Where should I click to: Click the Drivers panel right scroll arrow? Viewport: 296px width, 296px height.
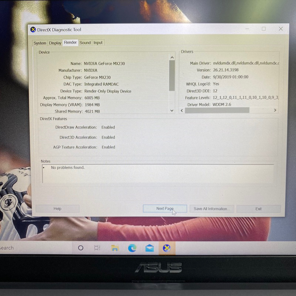click(x=275, y=110)
